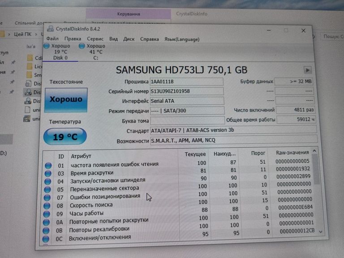Click the buffer size field >= 32 MB
344x258 pixels.
point(294,82)
